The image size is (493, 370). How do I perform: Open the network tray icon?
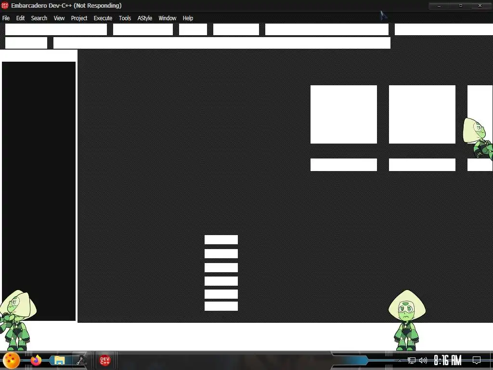click(x=411, y=360)
